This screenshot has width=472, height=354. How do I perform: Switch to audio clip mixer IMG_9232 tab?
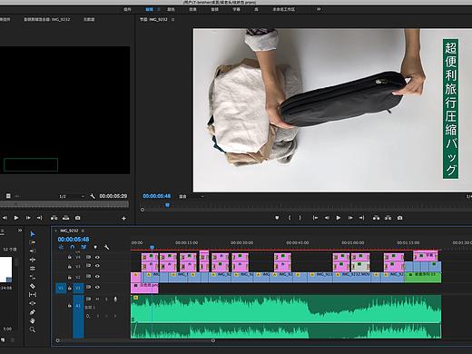pos(47,19)
